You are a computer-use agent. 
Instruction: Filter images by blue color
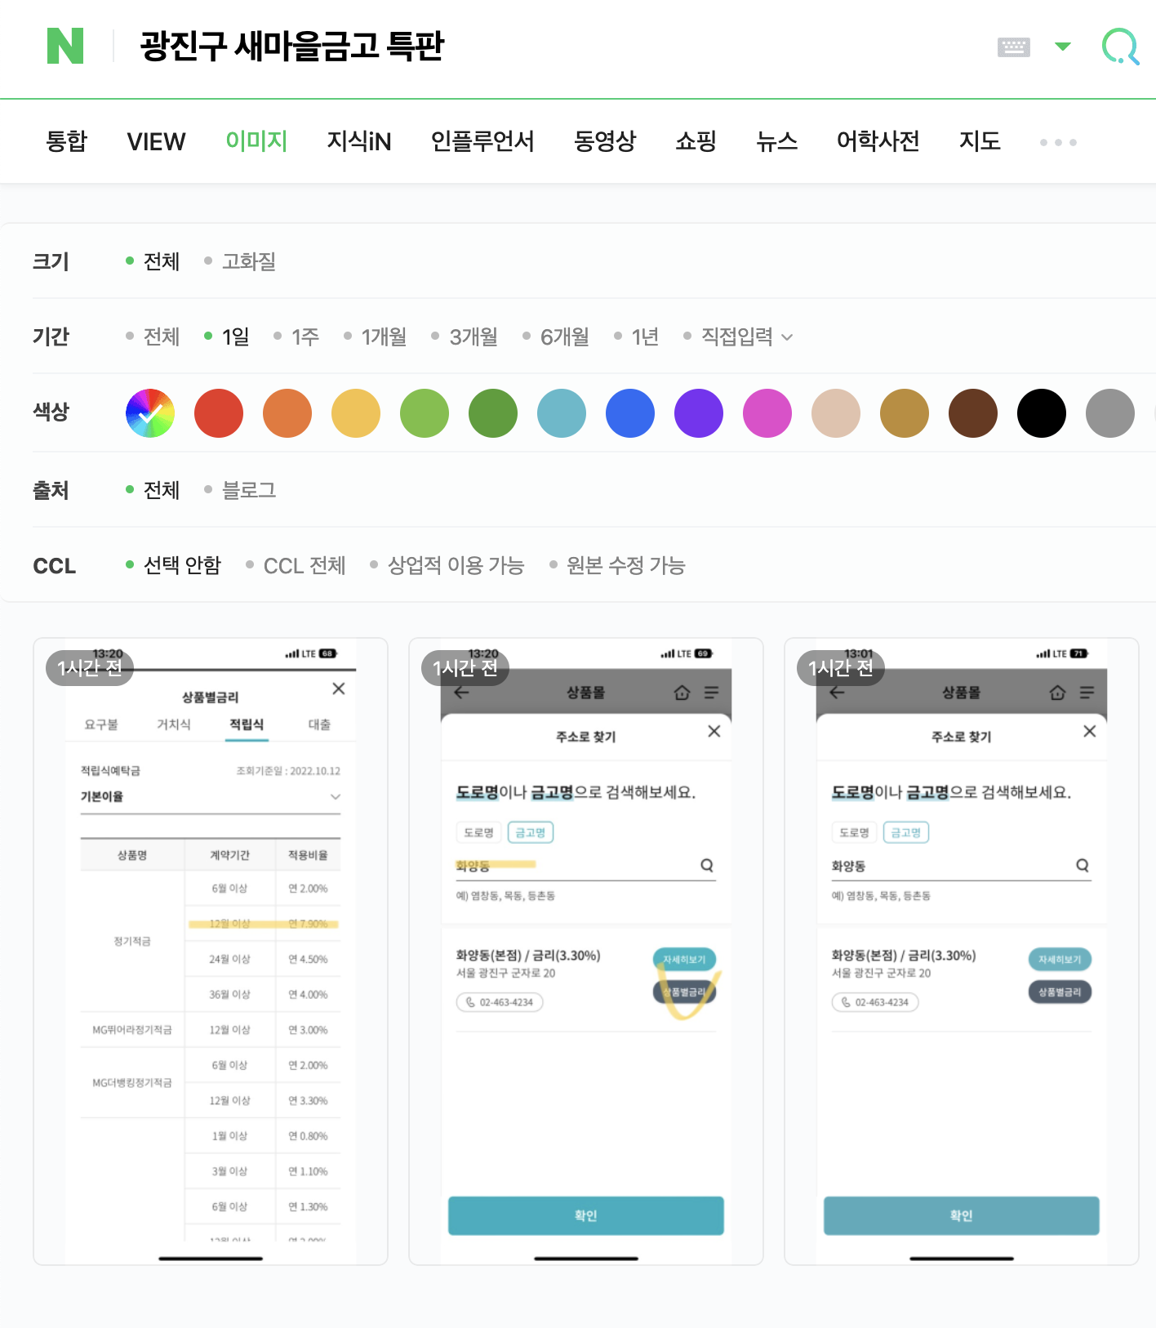630,413
